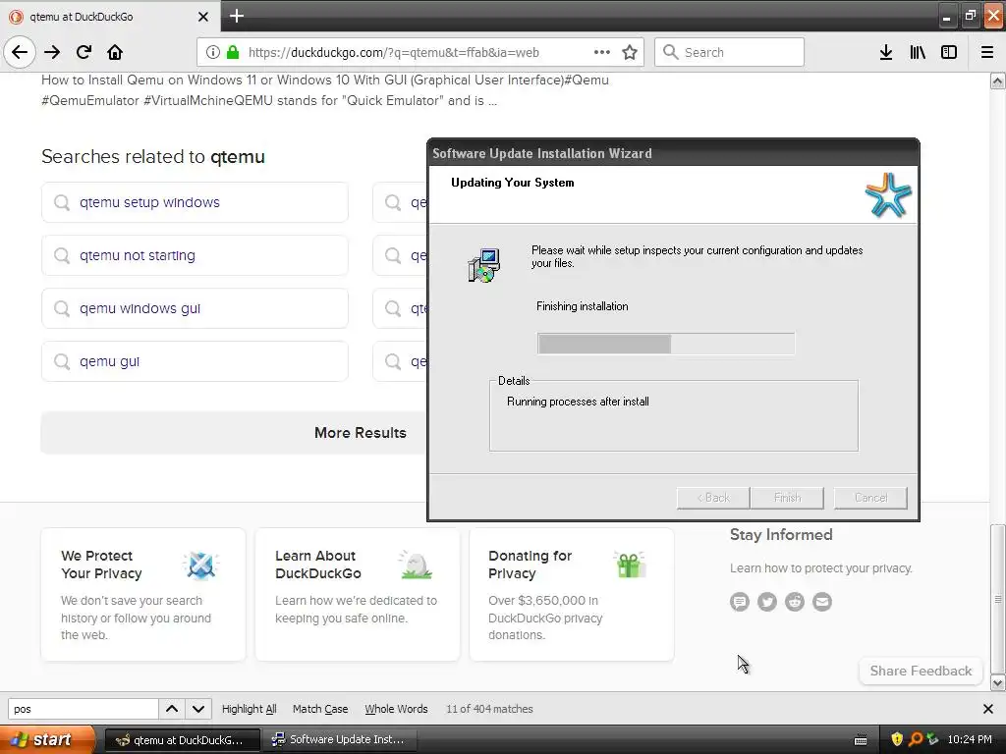This screenshot has height=754, width=1006.
Task: Switch to Software Update Installation taskbar item
Action: click(x=342, y=740)
